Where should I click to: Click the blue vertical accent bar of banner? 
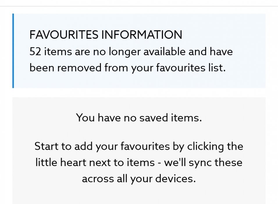[13, 51]
